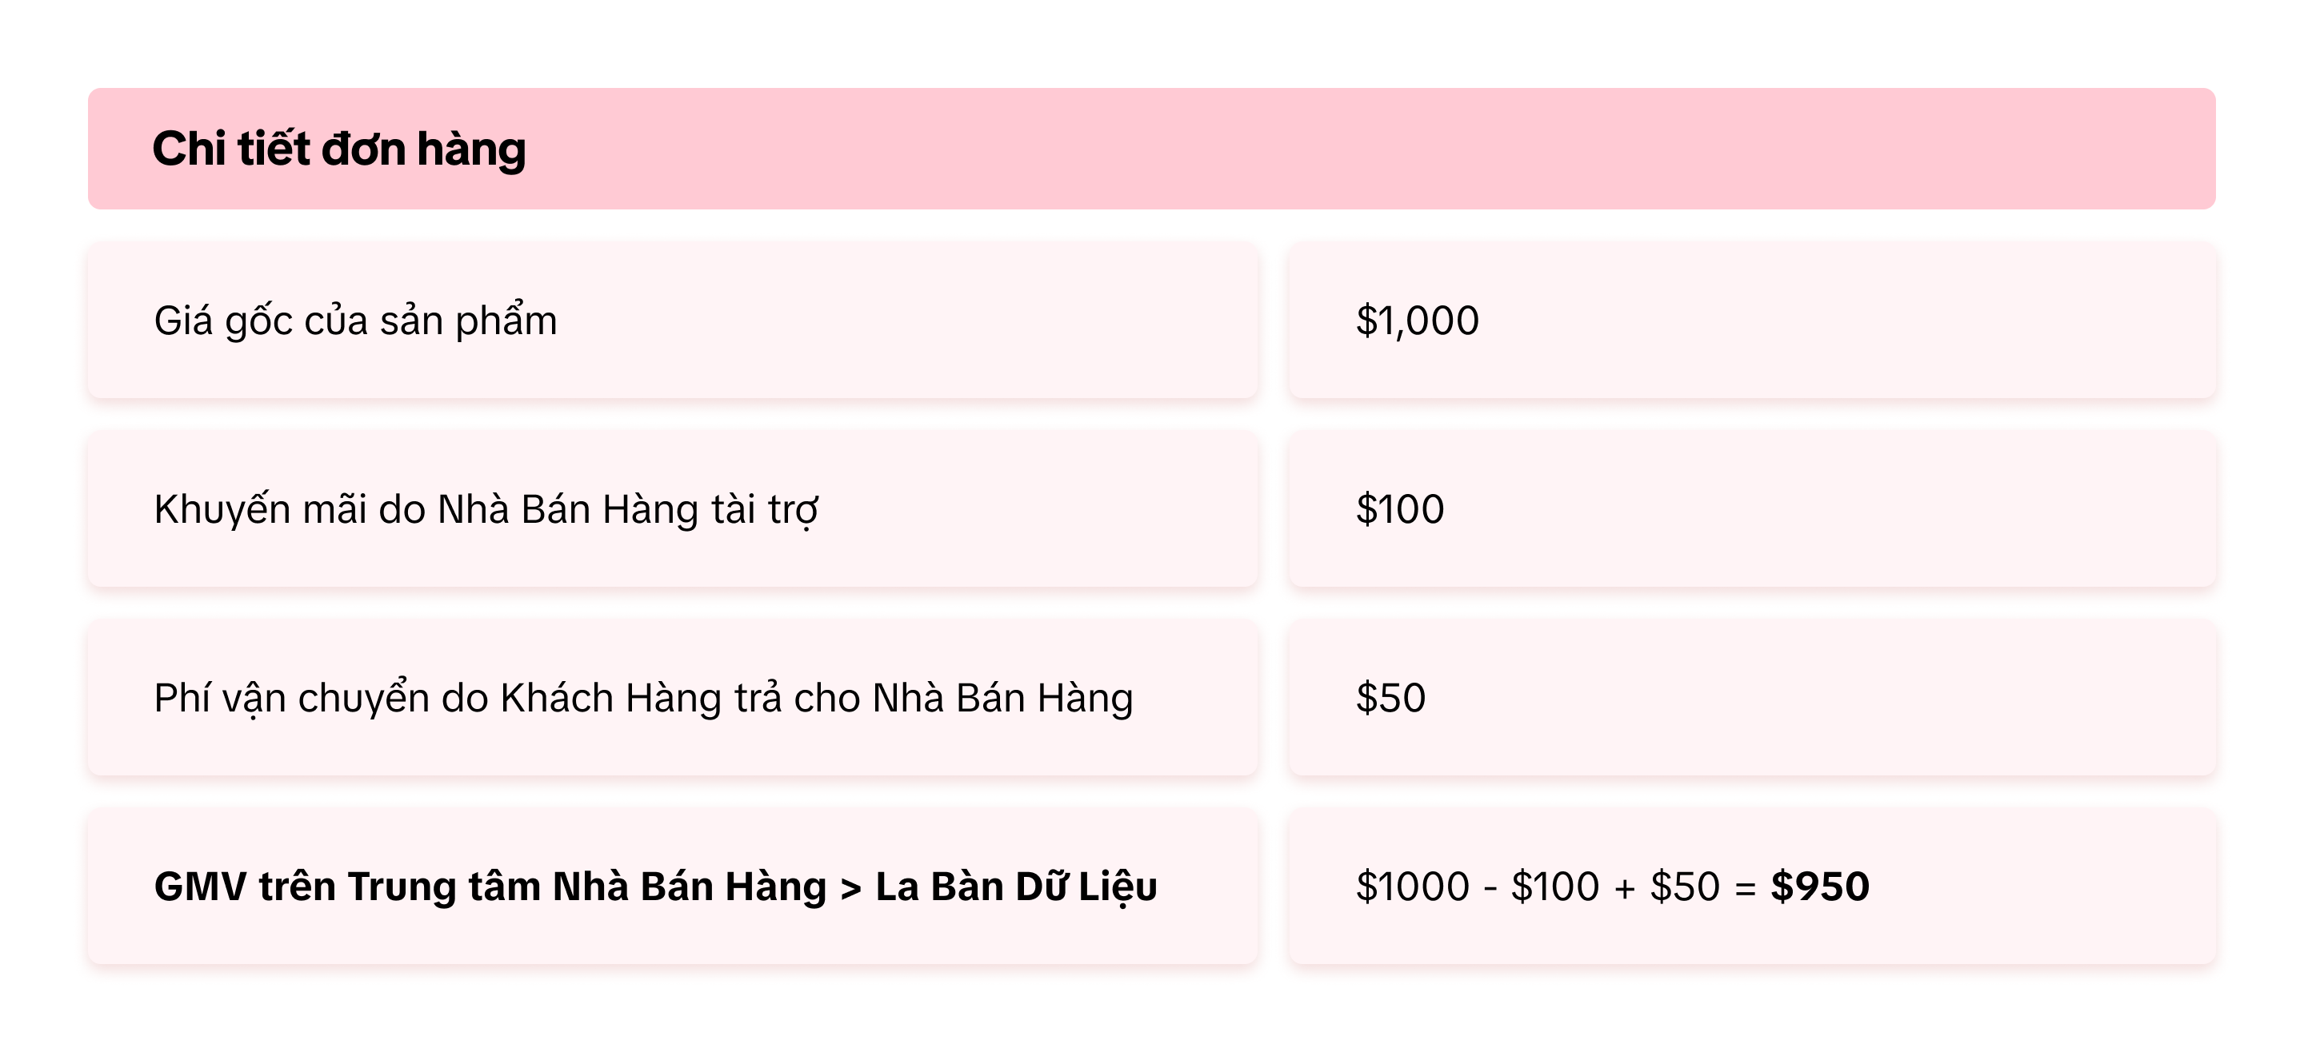Select the "Phí vận chuyển do Khách Hàng" row label
Image resolution: width=2304 pixels, height=1052 pixels.
(643, 698)
